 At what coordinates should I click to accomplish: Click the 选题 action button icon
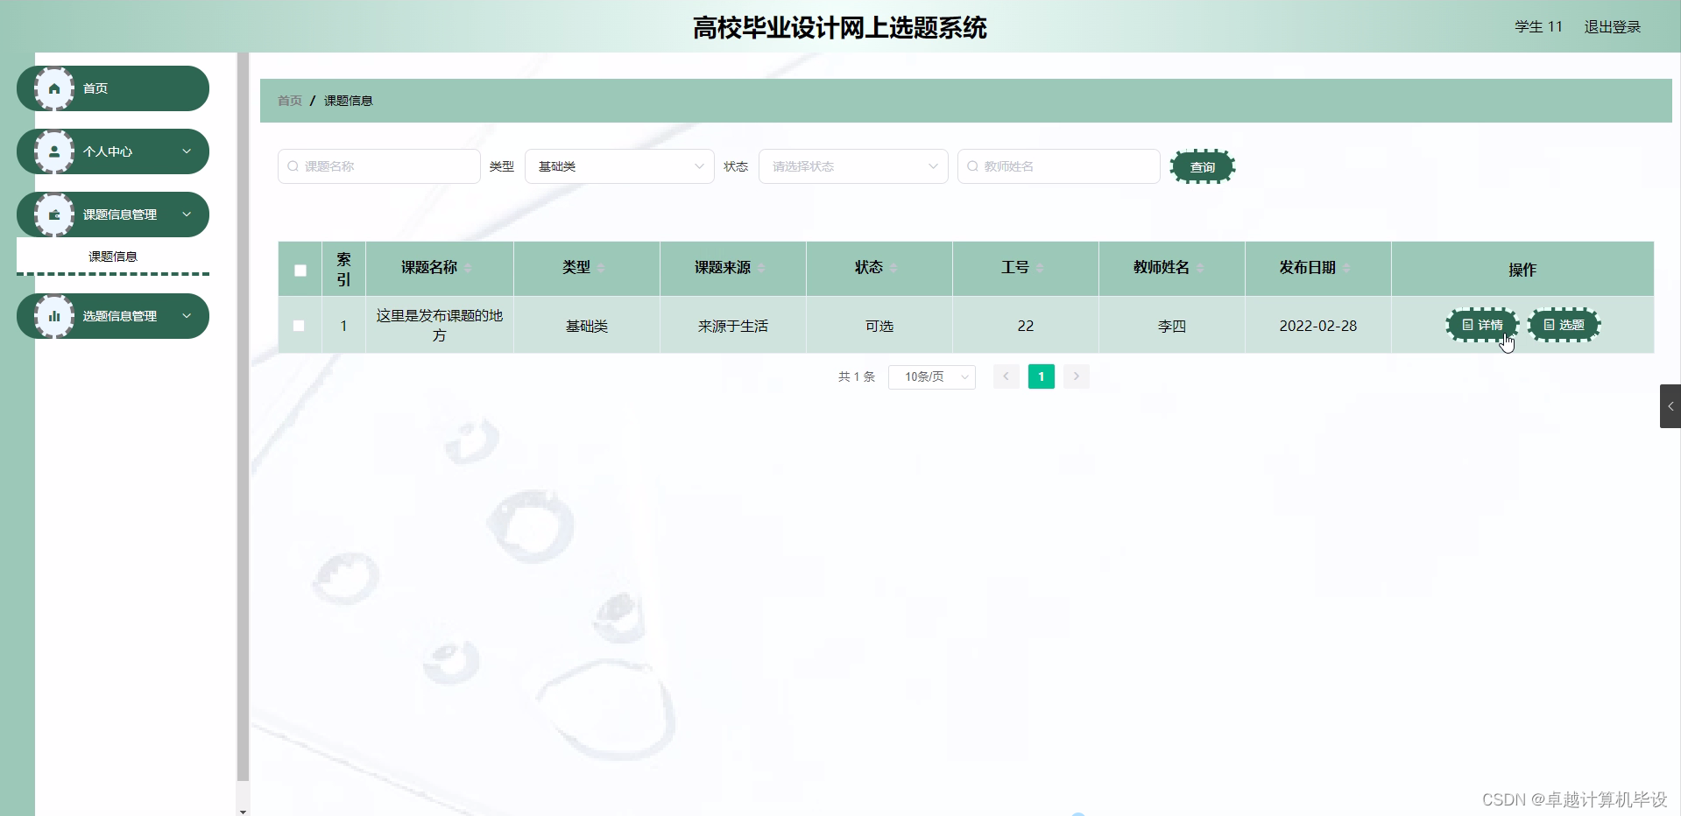point(1548,325)
